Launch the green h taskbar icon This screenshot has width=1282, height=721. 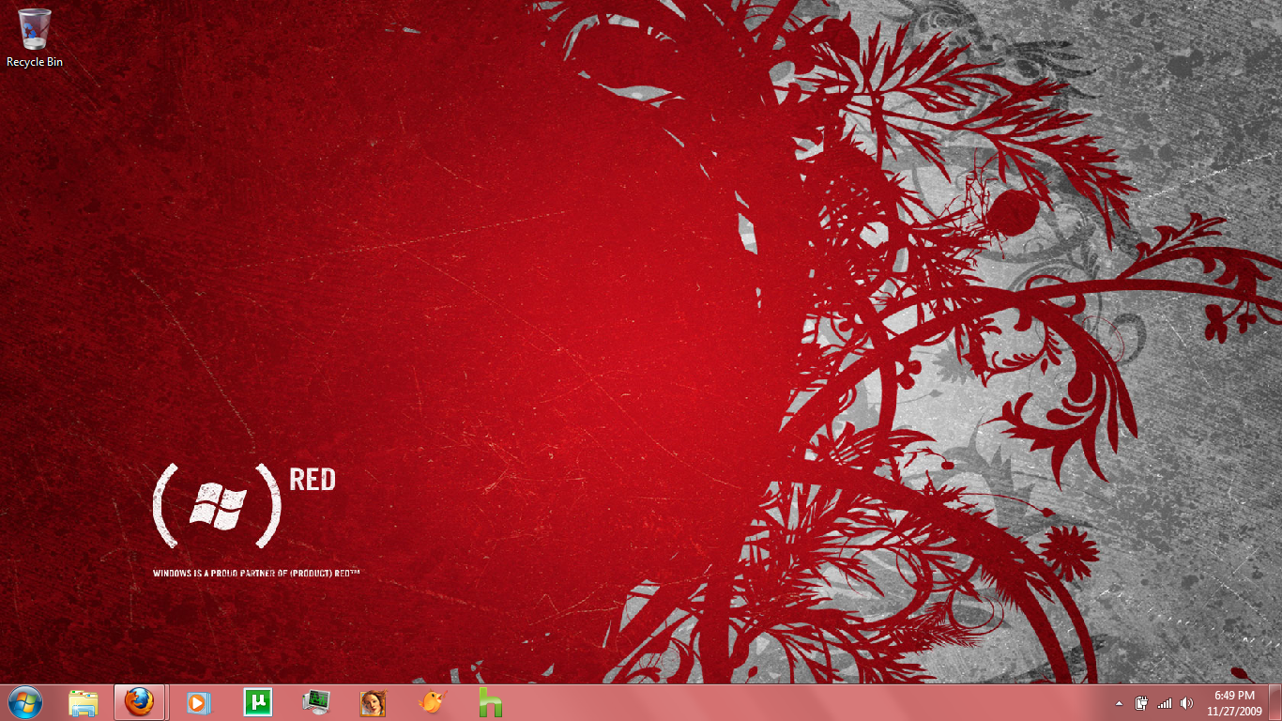490,702
